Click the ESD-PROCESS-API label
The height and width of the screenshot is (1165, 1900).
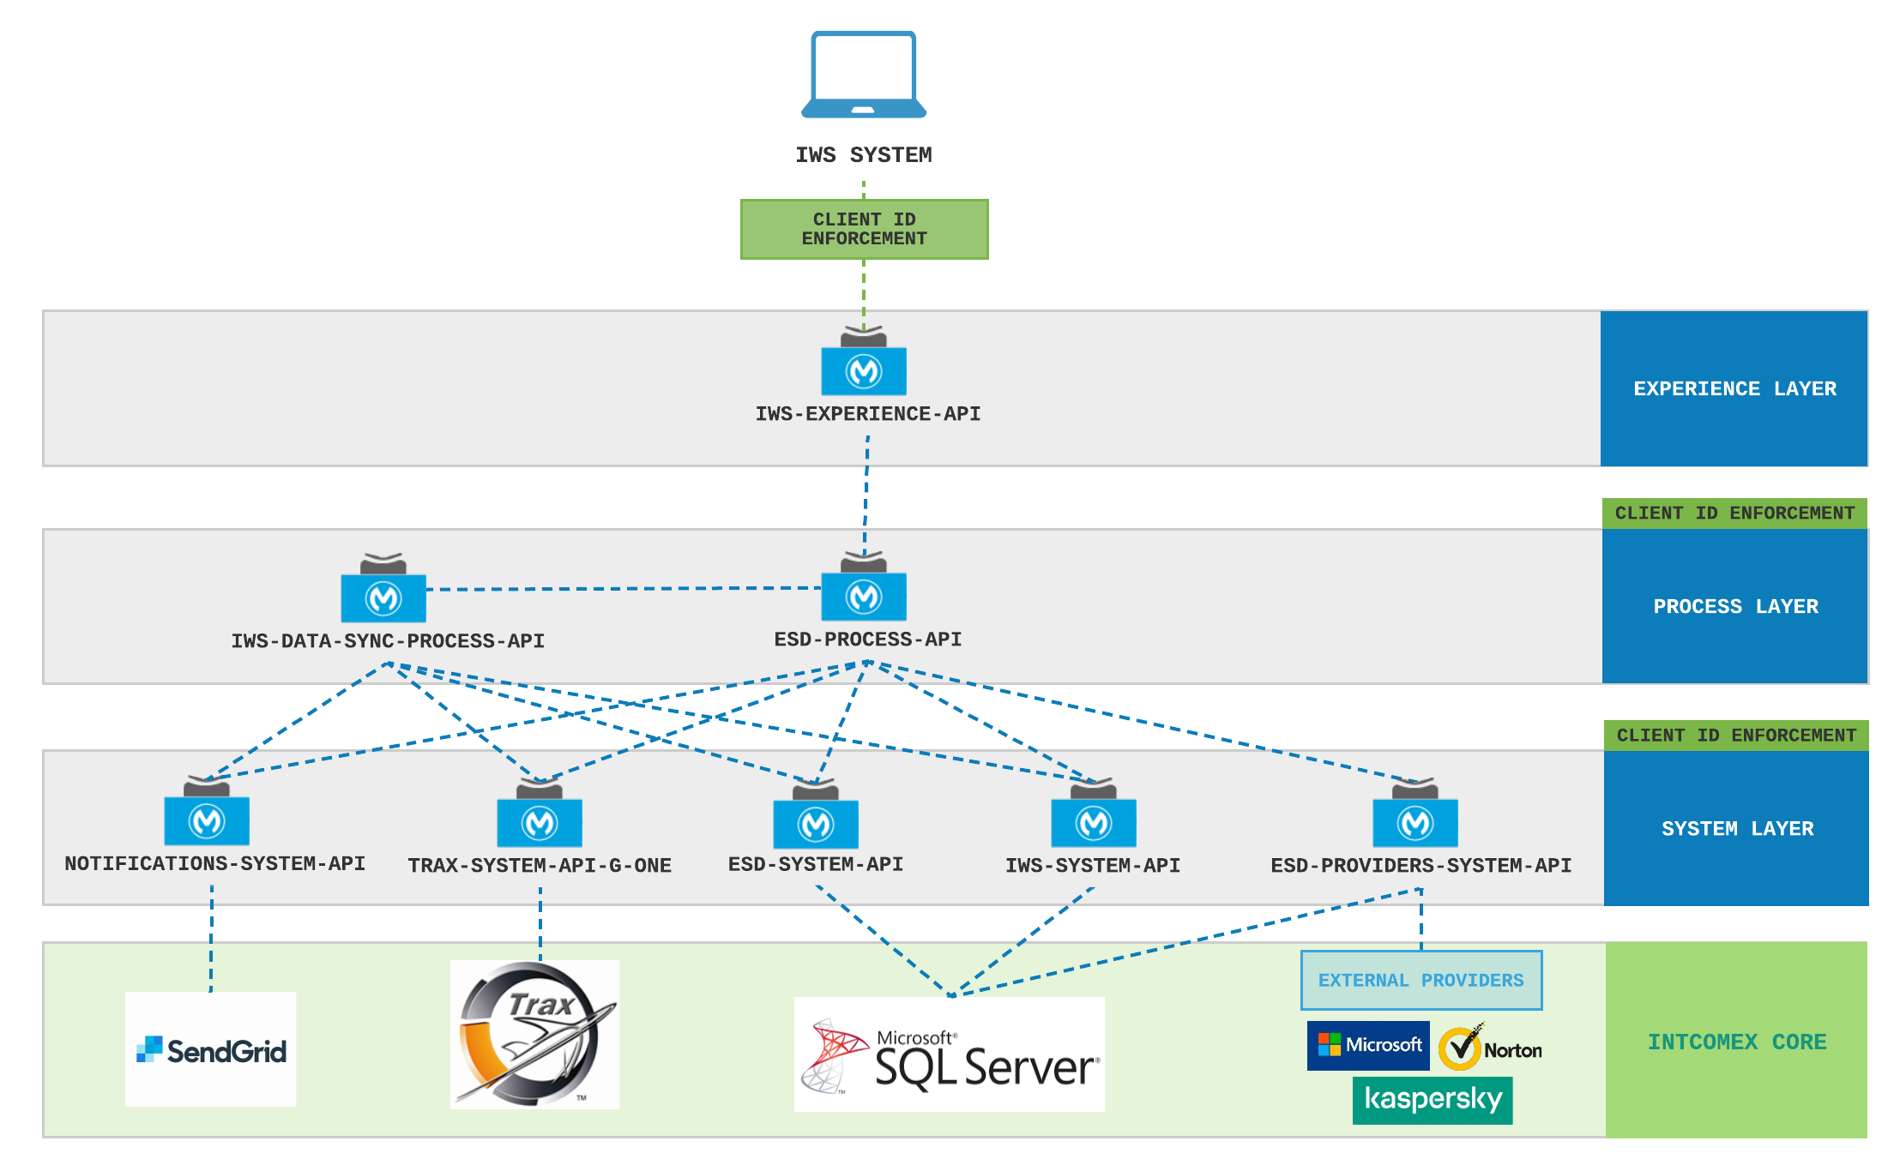pos(868,640)
